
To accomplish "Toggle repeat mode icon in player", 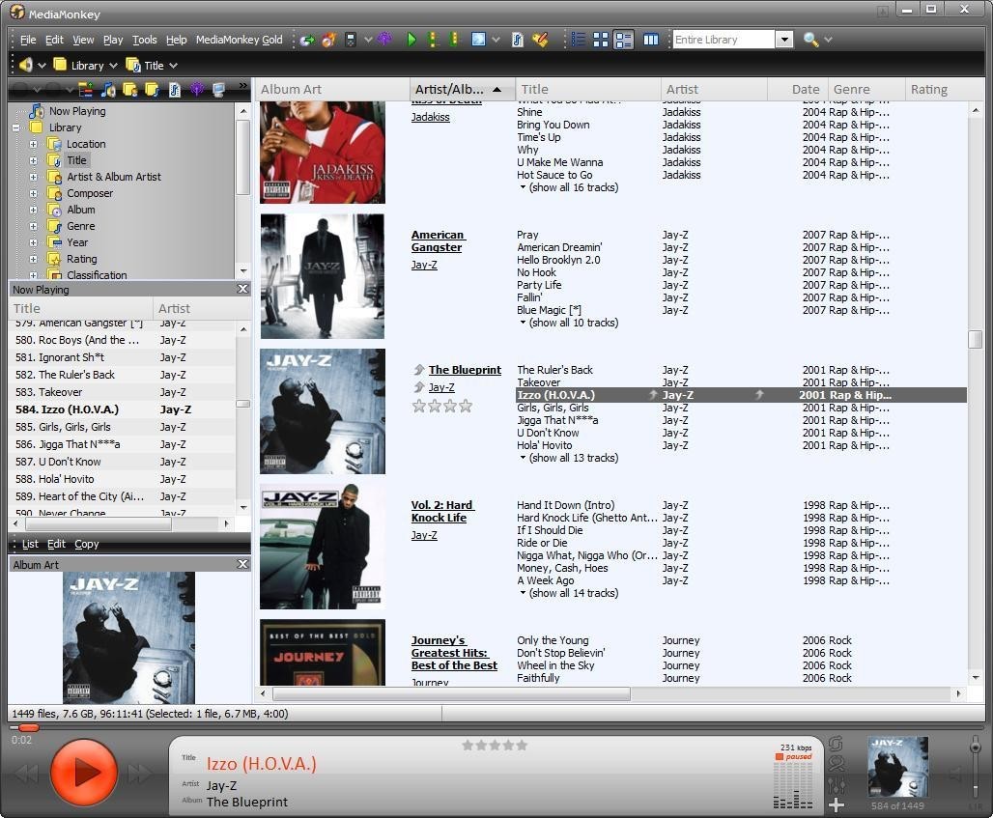I will tap(836, 744).
